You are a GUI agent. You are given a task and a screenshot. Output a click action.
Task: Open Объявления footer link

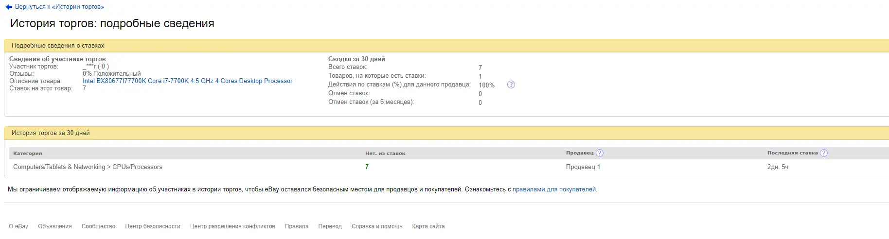[55, 226]
